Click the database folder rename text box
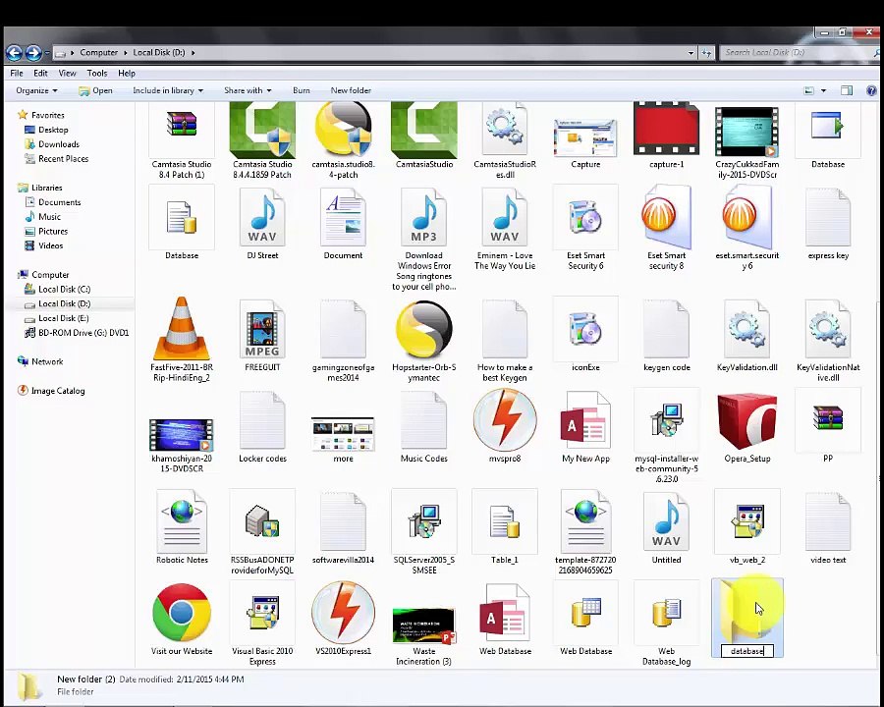Screen dimensions: 884x707 point(747,651)
